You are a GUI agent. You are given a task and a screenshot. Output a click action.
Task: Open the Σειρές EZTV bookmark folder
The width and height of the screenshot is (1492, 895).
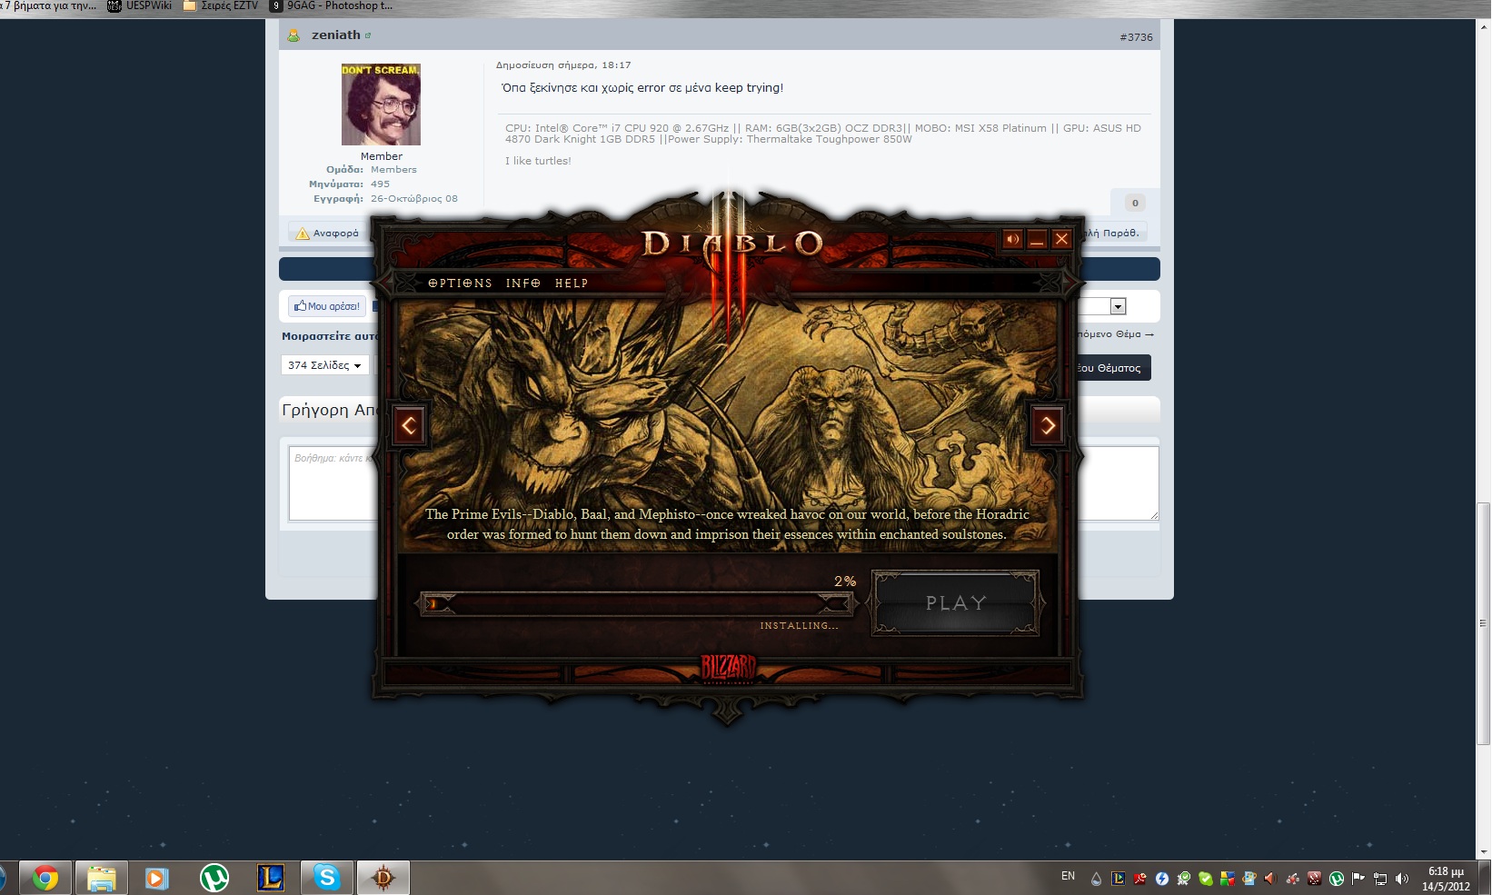coord(221,5)
